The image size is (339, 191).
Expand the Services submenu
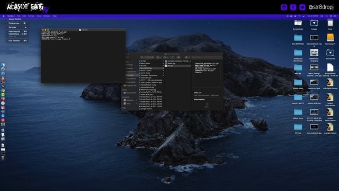[x=17, y=28]
